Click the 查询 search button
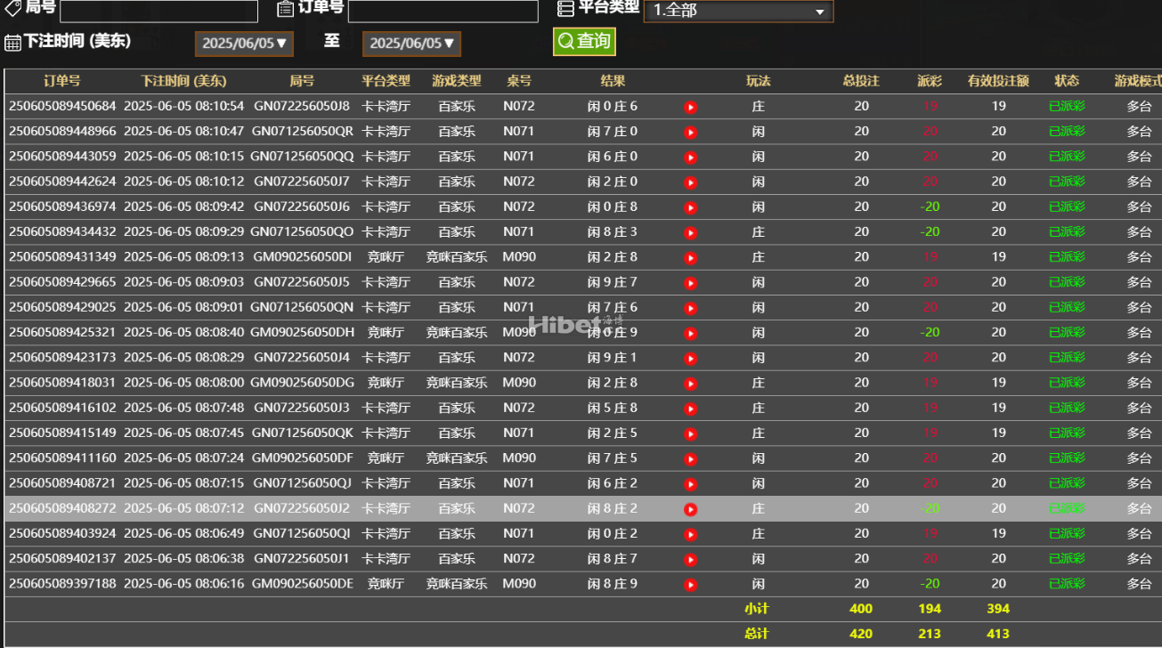The image size is (1162, 648). point(584,41)
